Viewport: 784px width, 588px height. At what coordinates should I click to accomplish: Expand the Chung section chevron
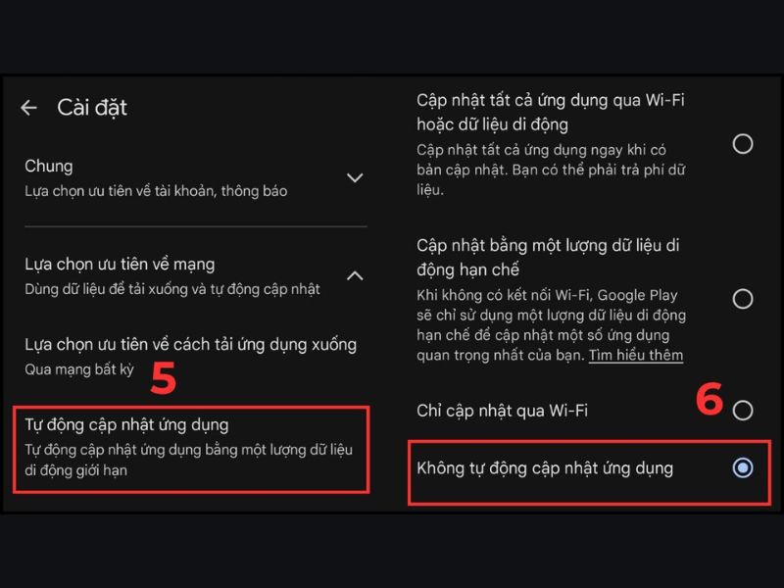coord(355,177)
